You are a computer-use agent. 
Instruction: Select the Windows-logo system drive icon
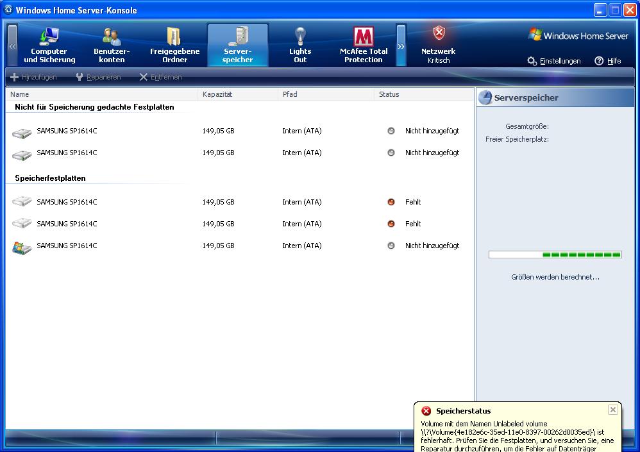[x=22, y=247]
